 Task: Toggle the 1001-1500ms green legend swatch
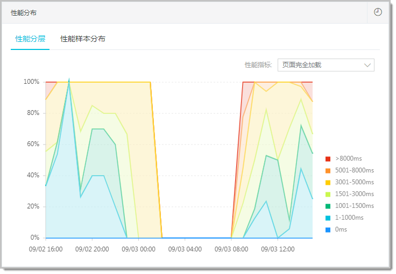pos(328,206)
